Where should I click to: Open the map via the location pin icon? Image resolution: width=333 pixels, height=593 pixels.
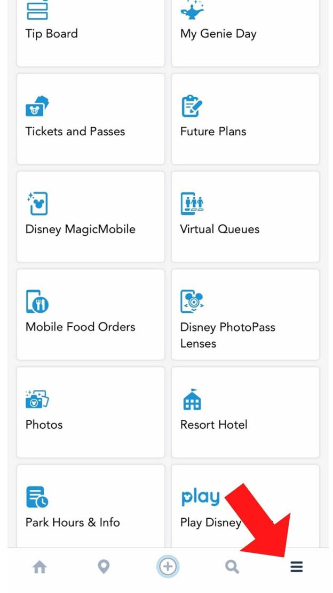click(x=104, y=567)
